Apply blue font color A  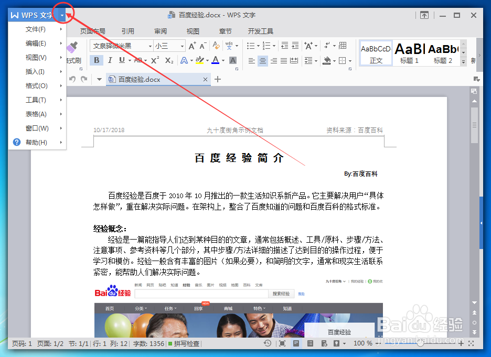tap(216, 60)
